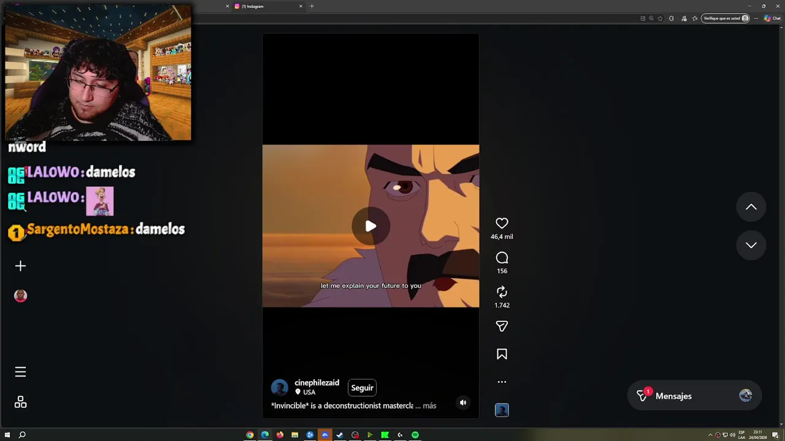Open the Kick app in the taskbar

[x=385, y=435]
